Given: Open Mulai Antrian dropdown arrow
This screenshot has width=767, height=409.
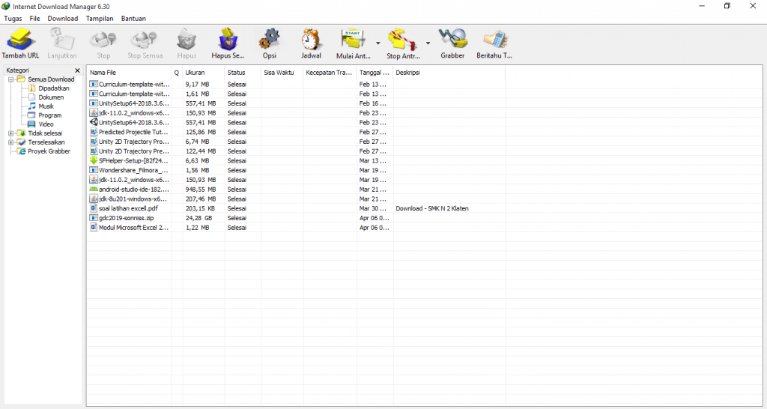Looking at the screenshot, I should pyautogui.click(x=378, y=43).
